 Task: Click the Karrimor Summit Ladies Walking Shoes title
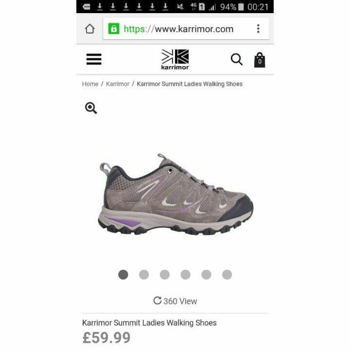(x=149, y=323)
